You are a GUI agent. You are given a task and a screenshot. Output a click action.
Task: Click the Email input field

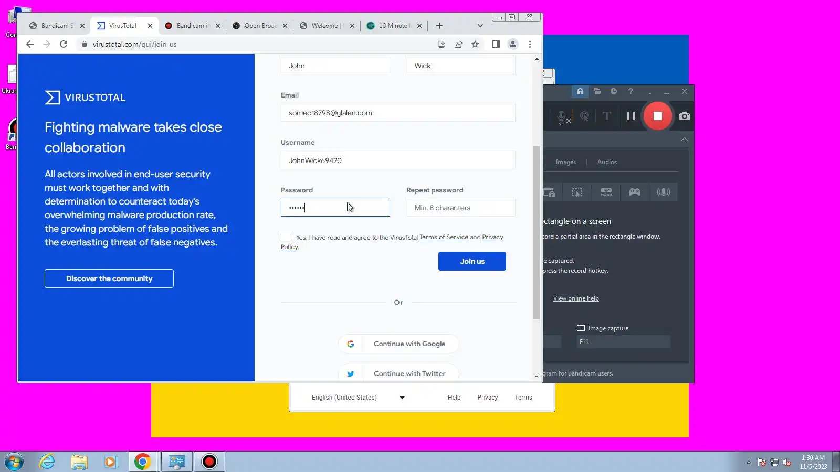point(398,113)
